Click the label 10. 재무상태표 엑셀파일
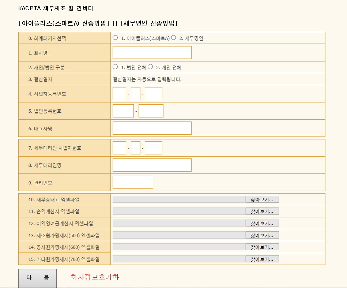Image resolution: width=347 pixels, height=288 pixels. click(x=54, y=199)
